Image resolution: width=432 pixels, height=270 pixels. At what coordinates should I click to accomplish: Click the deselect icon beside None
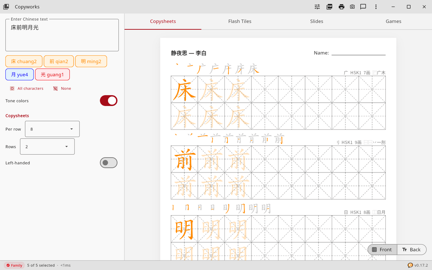pos(55,88)
